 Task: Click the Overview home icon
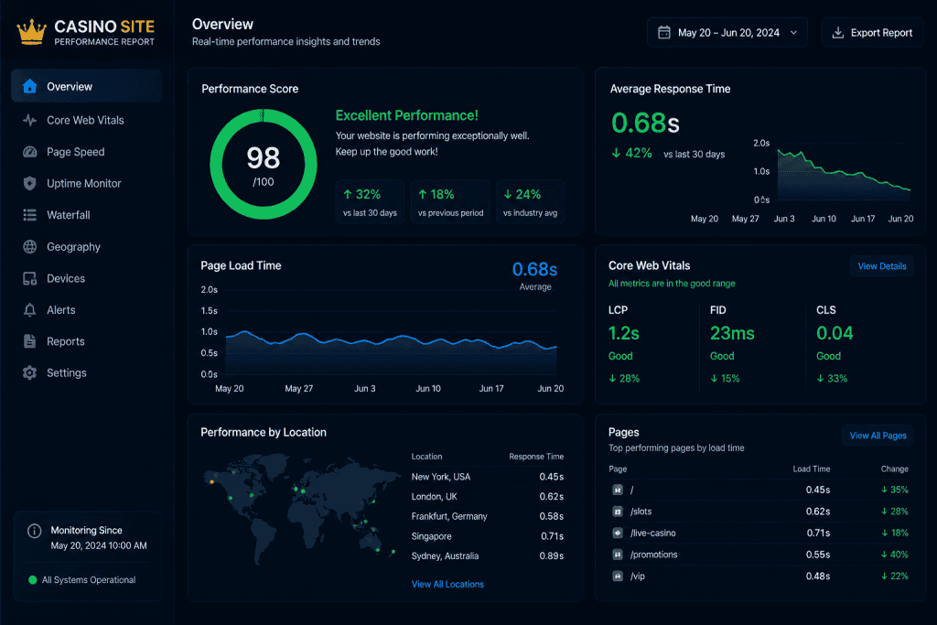30,87
